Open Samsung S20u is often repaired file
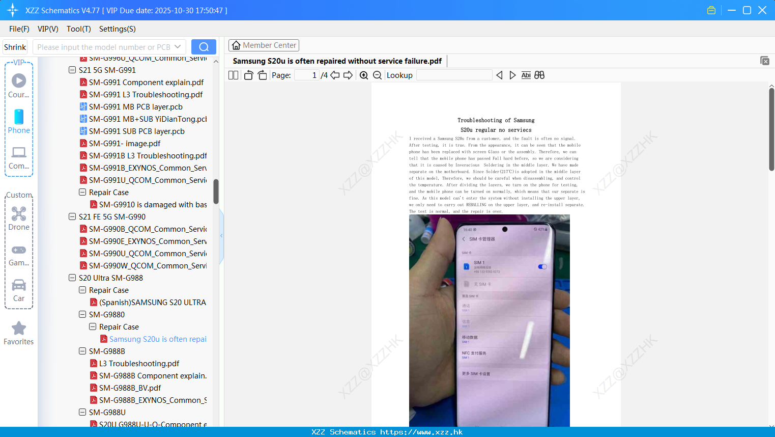Viewport: 775px width, 437px height. [x=158, y=339]
